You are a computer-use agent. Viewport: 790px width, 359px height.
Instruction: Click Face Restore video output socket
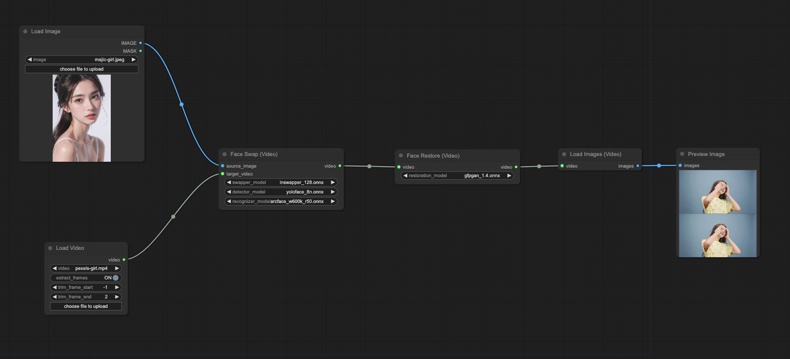pos(516,167)
